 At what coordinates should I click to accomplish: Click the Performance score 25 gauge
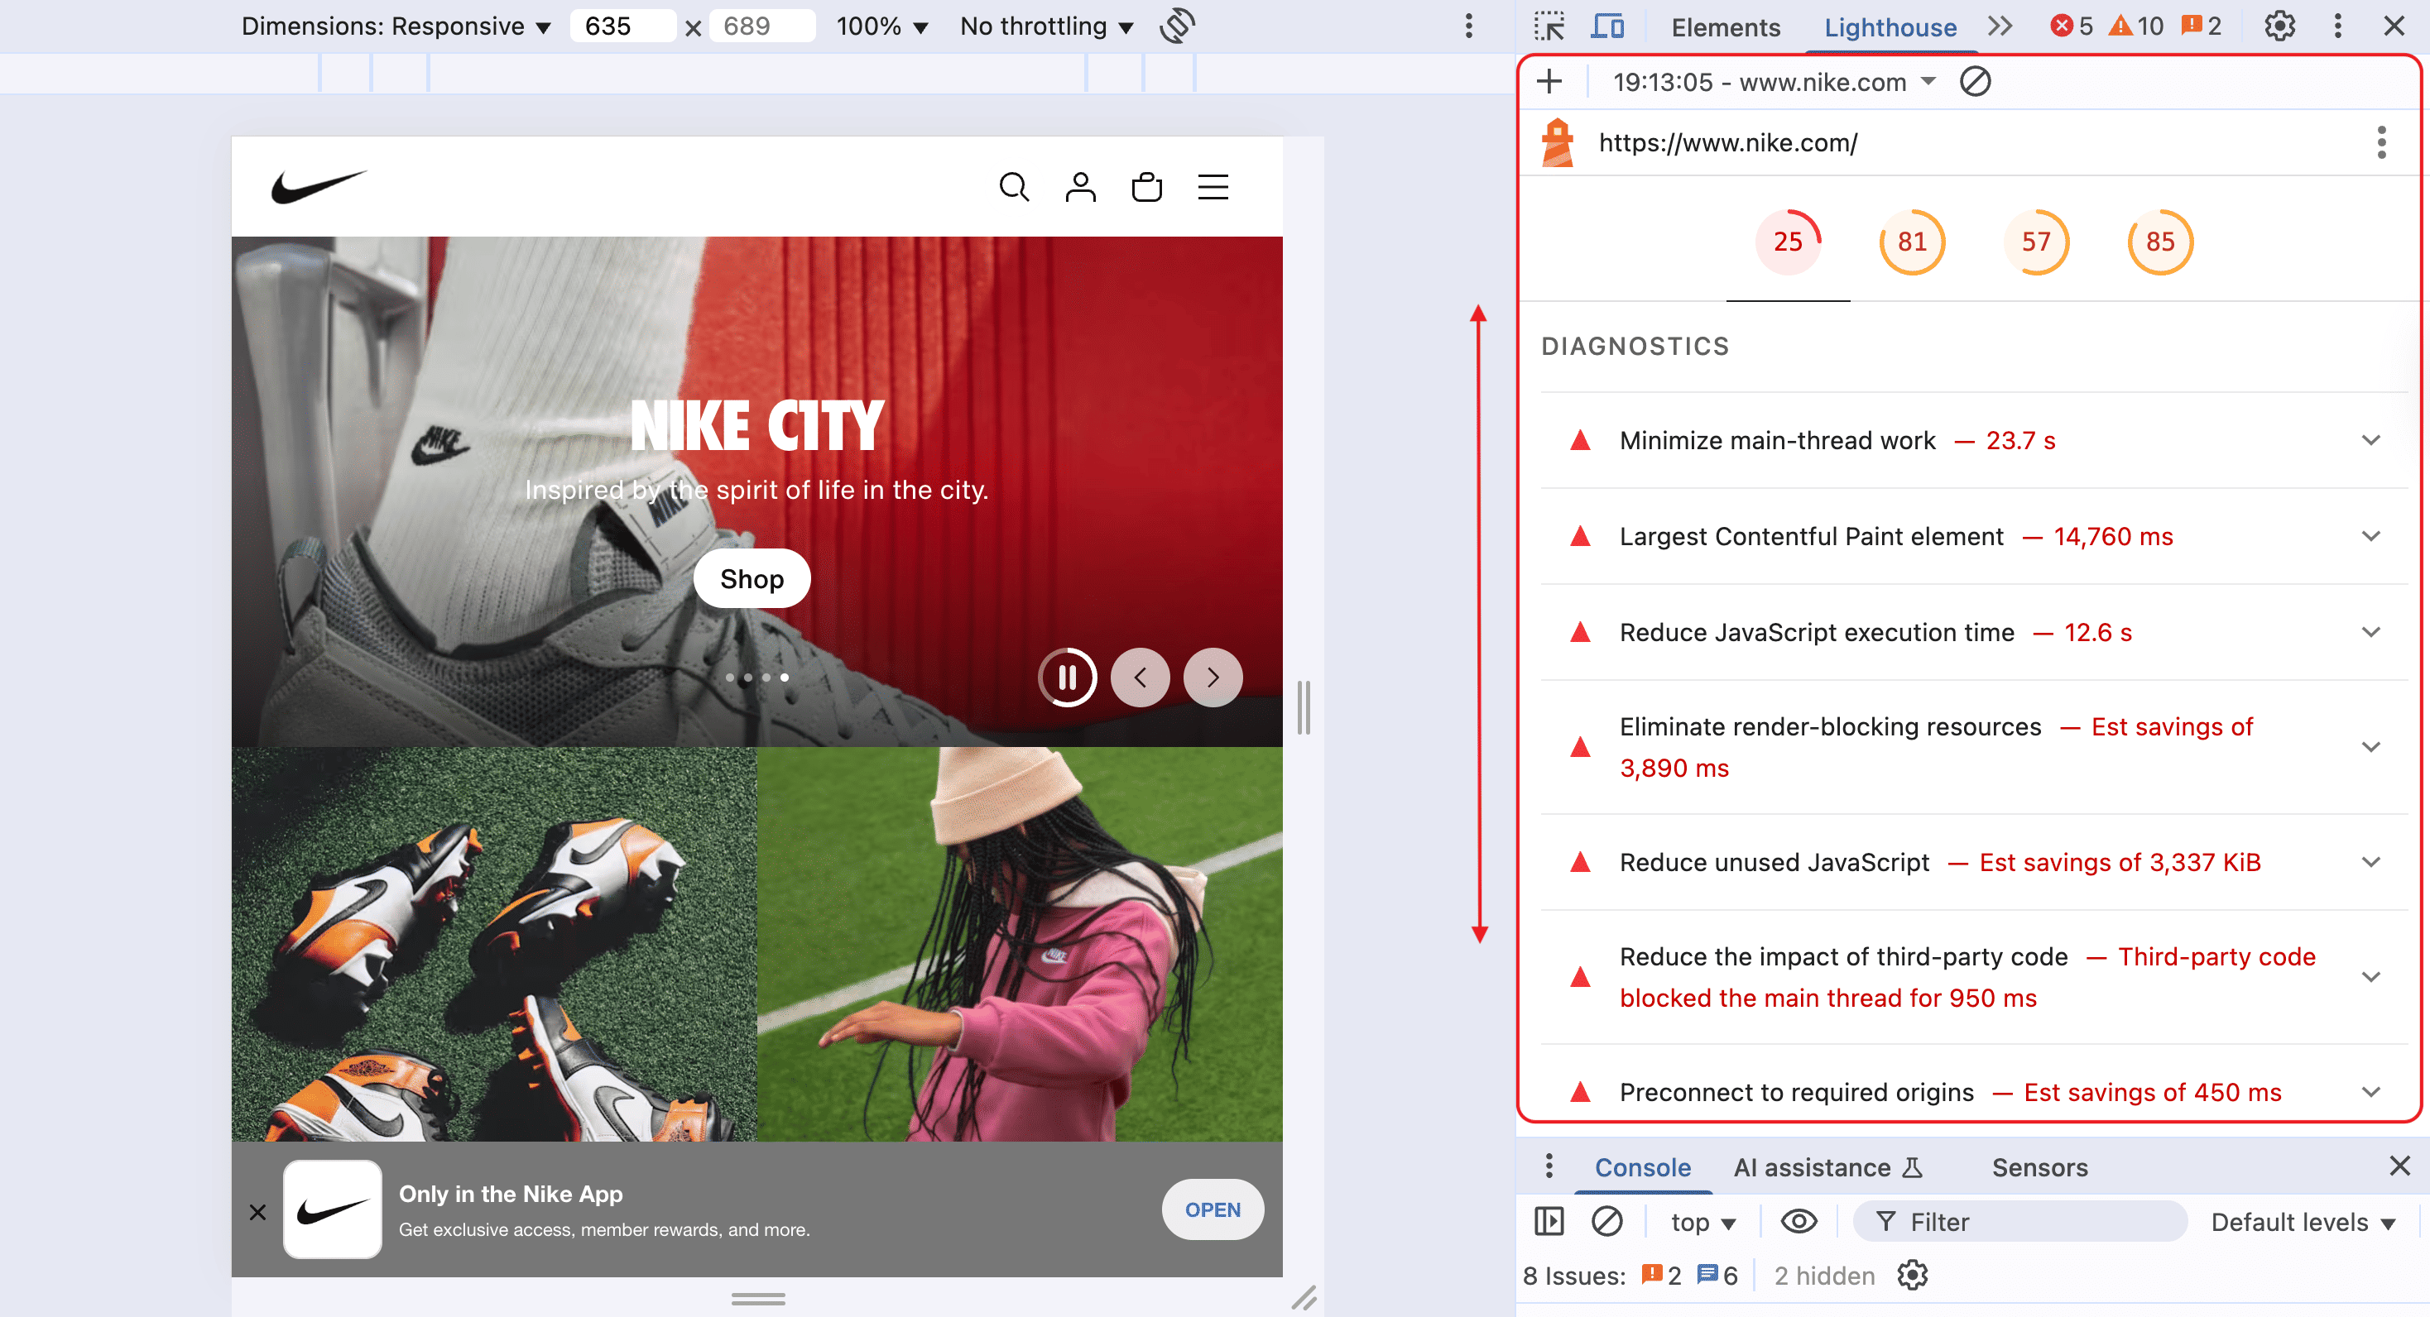(x=1788, y=242)
